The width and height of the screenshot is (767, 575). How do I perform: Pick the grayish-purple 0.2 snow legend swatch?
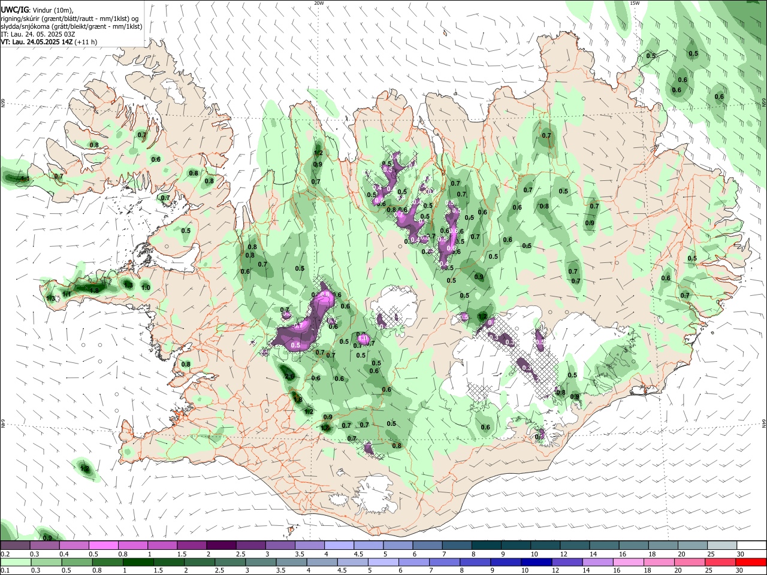point(15,545)
